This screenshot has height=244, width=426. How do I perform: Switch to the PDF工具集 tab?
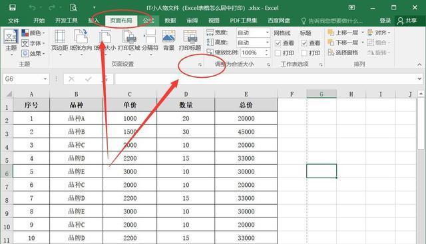click(244, 21)
